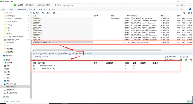Switch to the 版本 2/2 tab
Image resolution: width=193 pixels, height=104 pixels.
click(x=53, y=54)
